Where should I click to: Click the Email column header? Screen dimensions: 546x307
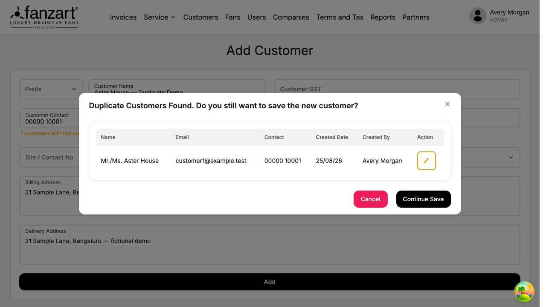[182, 137]
